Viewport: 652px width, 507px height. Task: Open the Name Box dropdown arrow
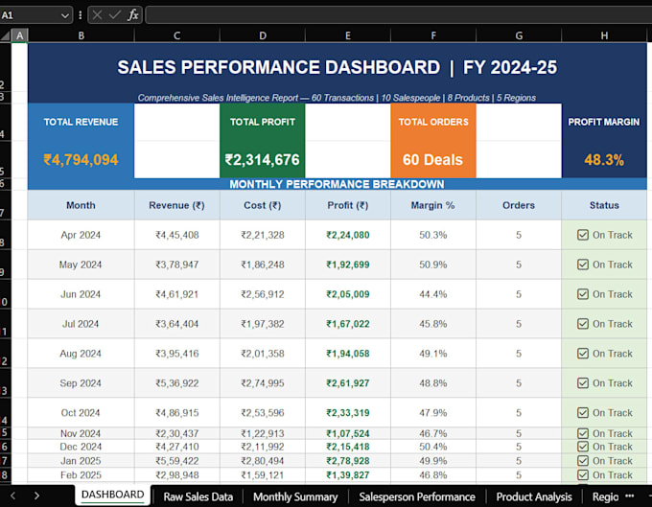tap(65, 15)
